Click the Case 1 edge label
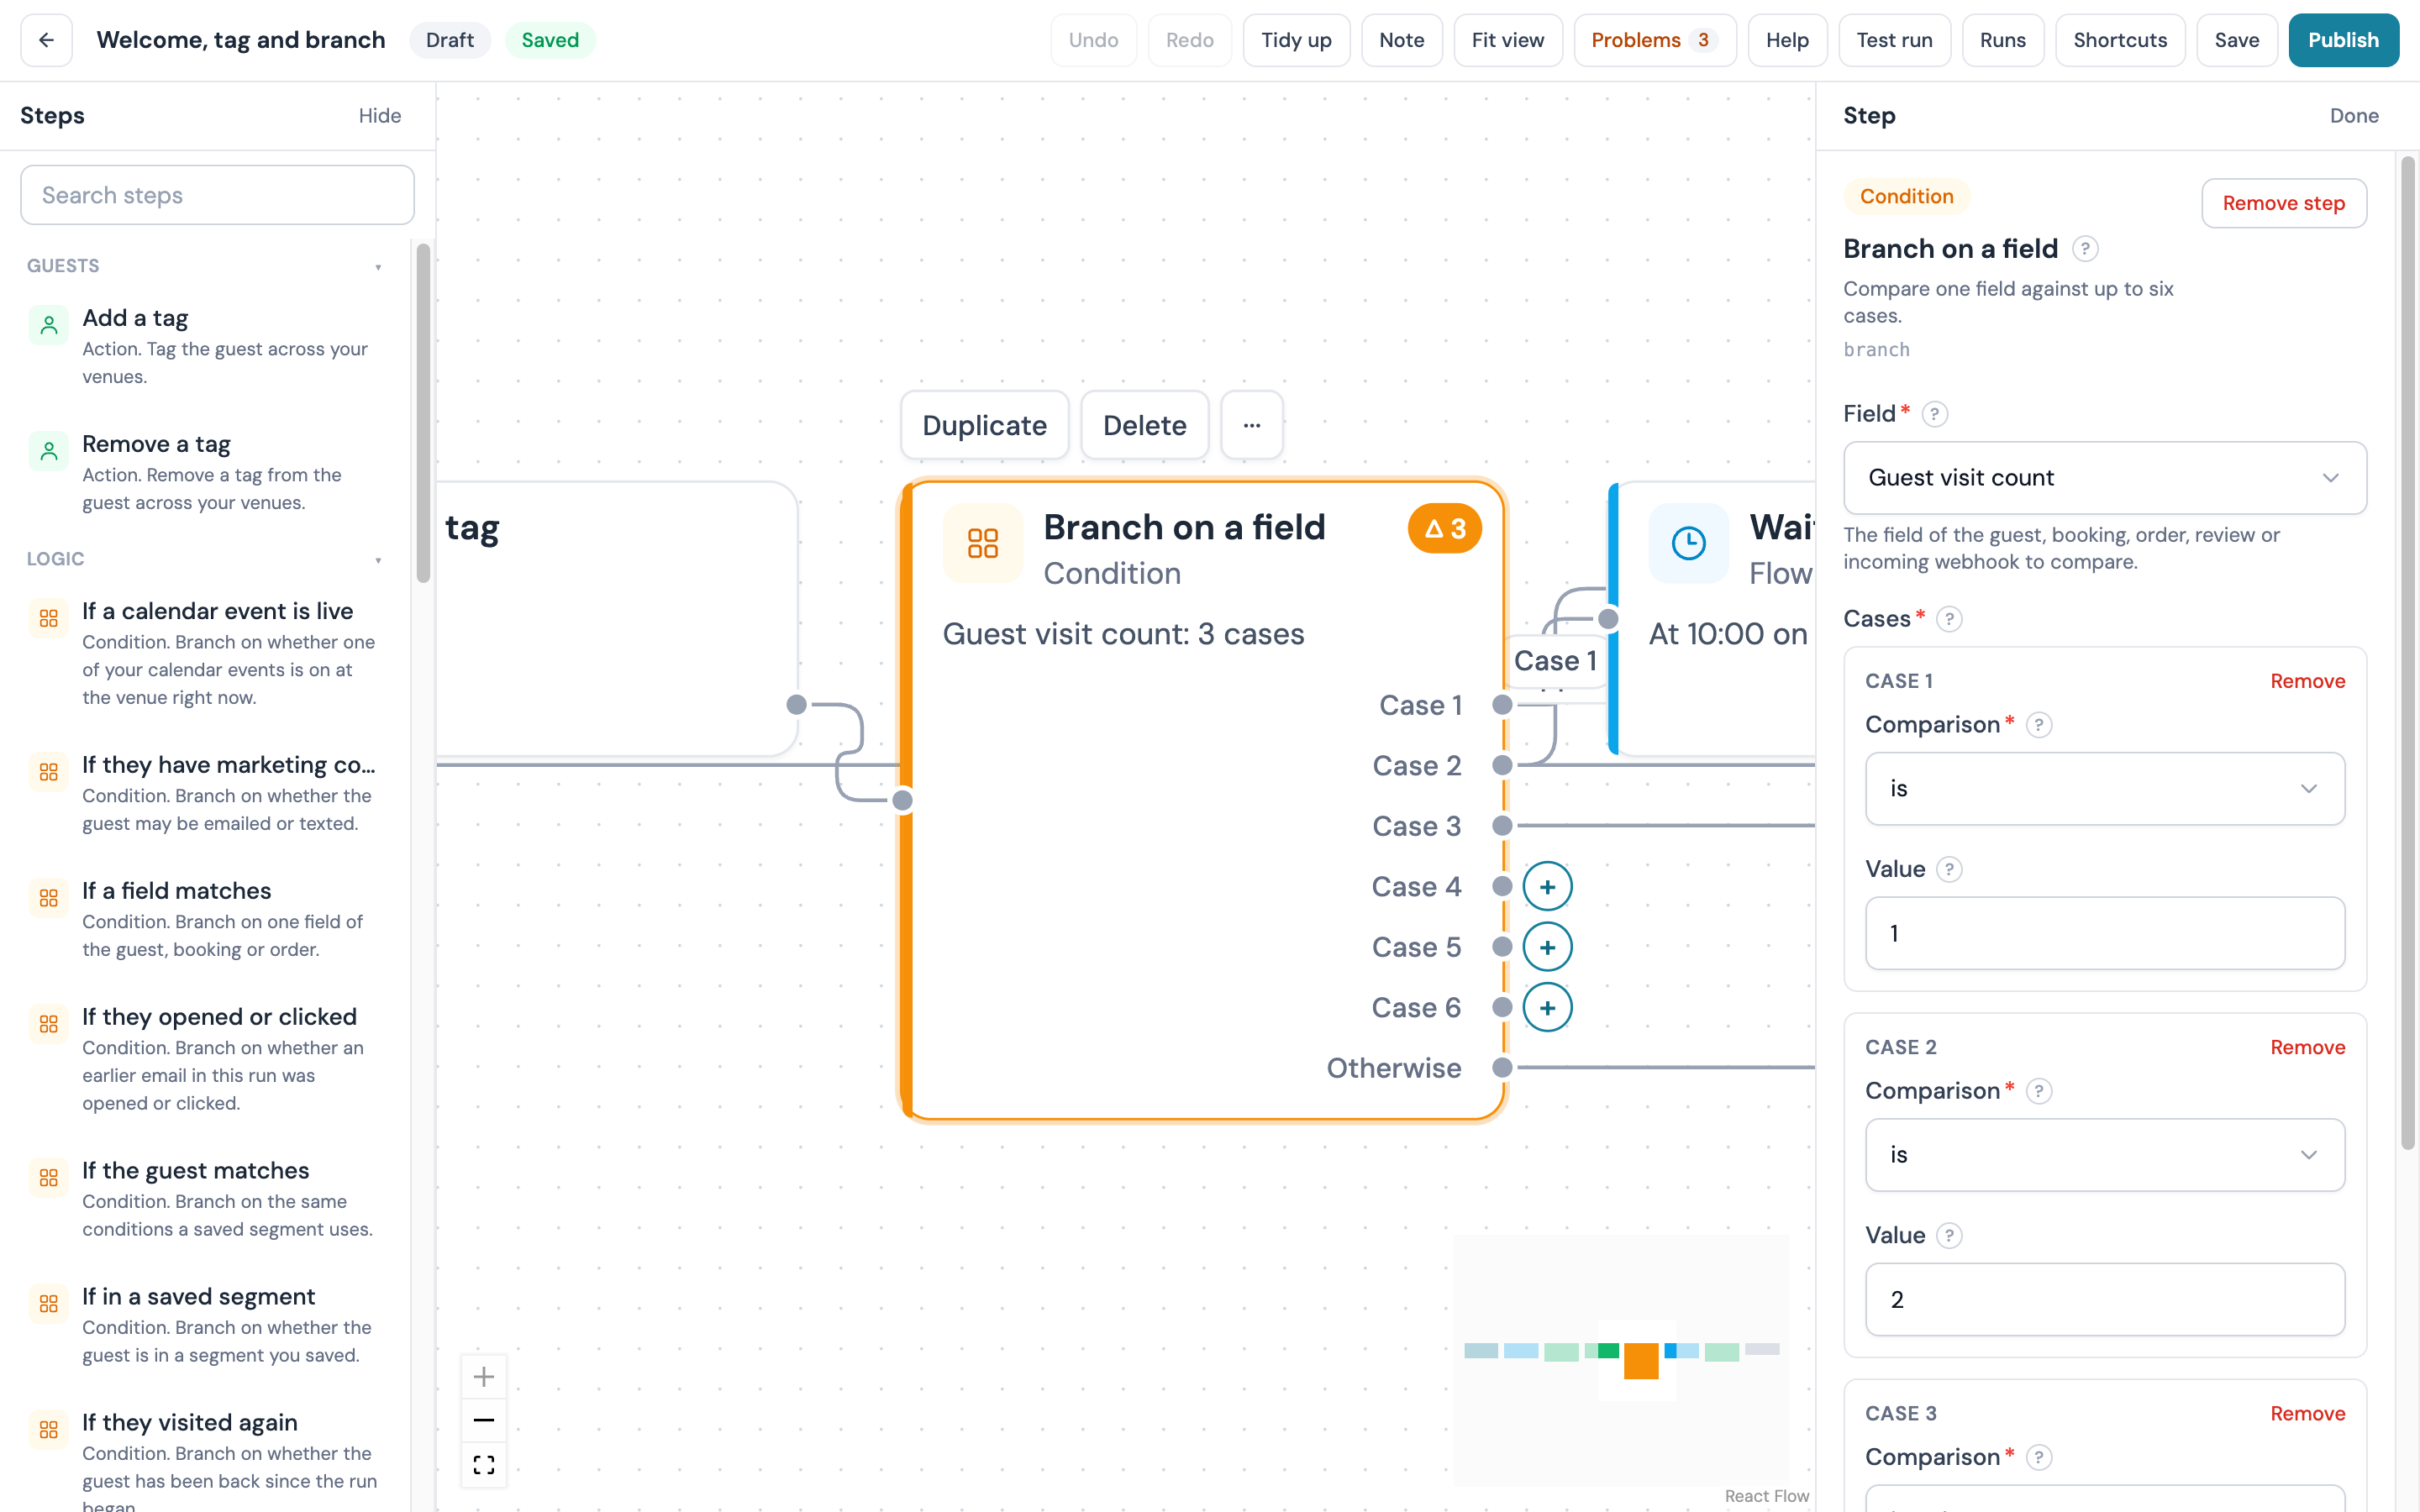2420x1512 pixels. 1555,661
